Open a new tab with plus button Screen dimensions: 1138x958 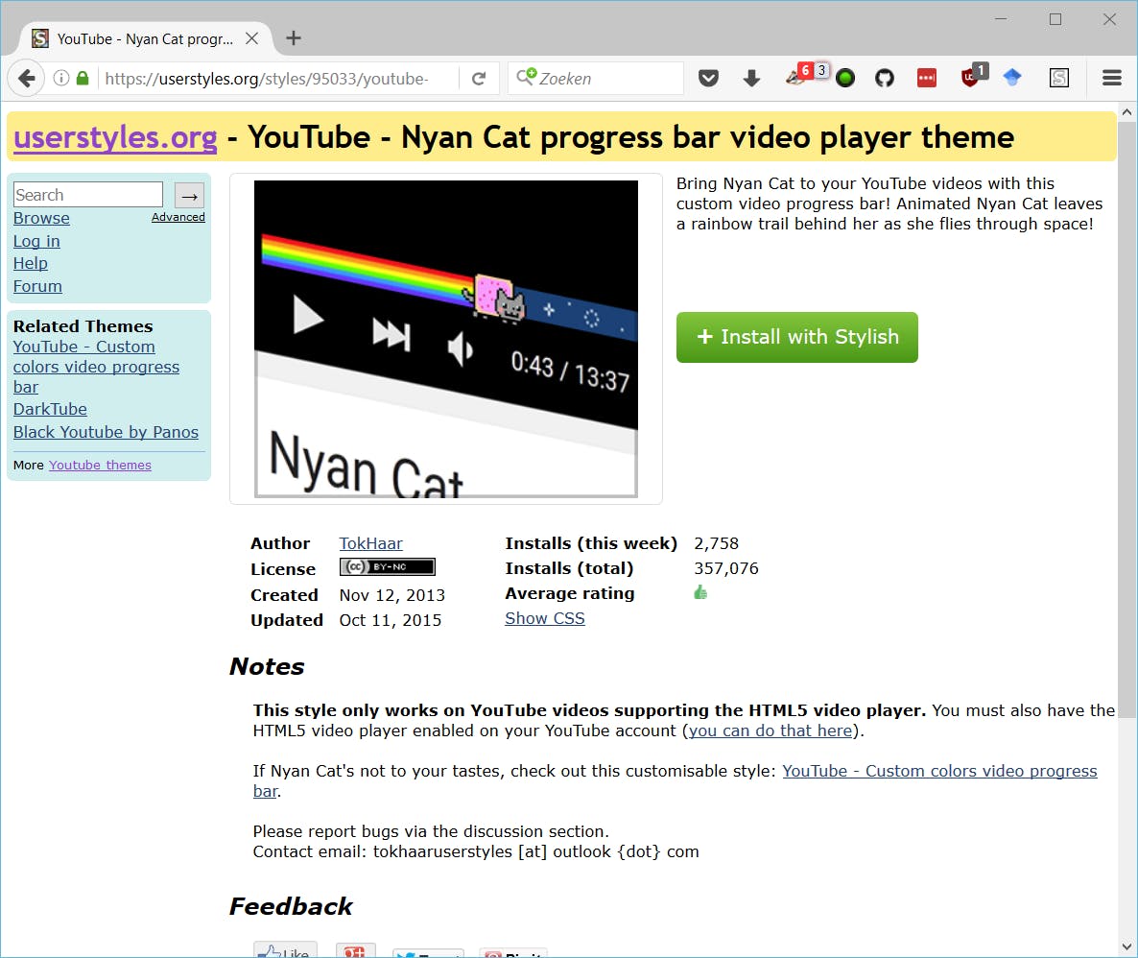point(294,38)
